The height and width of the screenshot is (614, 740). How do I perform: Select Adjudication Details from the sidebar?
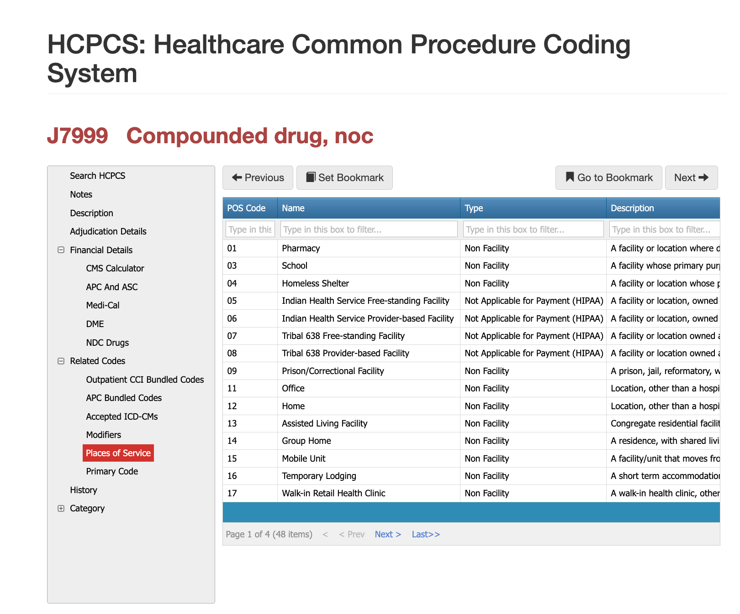tap(108, 231)
